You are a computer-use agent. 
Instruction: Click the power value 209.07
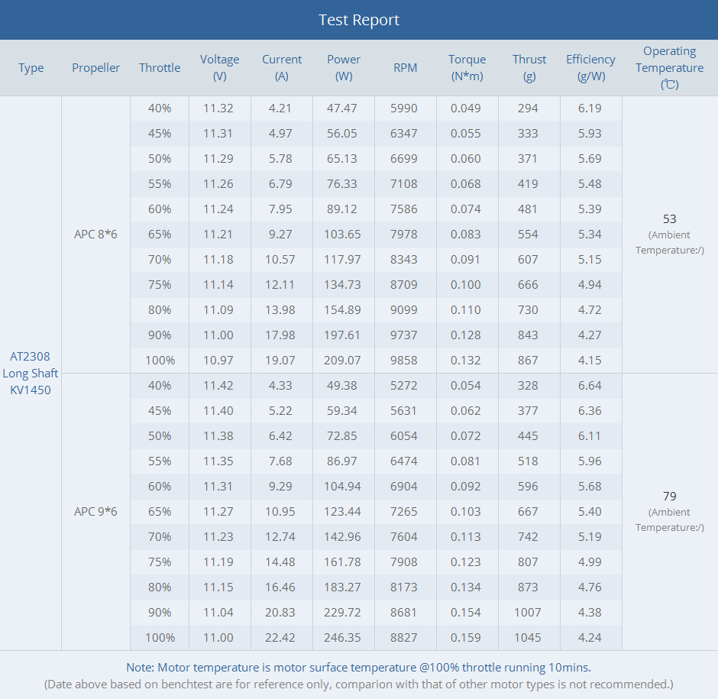pyautogui.click(x=342, y=360)
